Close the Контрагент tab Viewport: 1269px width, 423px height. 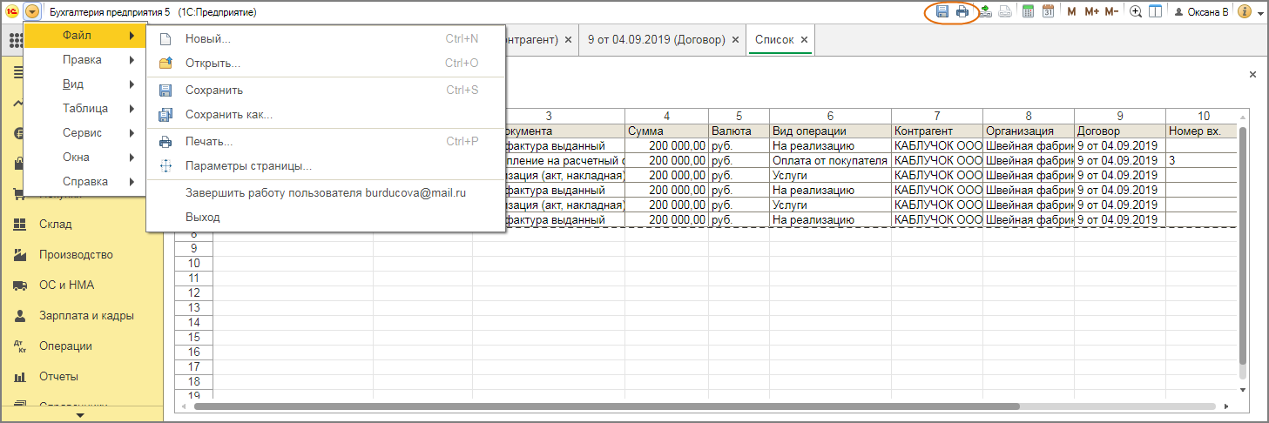[x=568, y=40]
